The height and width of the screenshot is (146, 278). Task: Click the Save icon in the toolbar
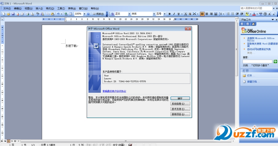(x=13, y=14)
